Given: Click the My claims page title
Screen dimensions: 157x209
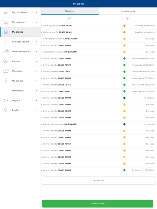Looking at the screenshot, I should pyautogui.click(x=78, y=4).
